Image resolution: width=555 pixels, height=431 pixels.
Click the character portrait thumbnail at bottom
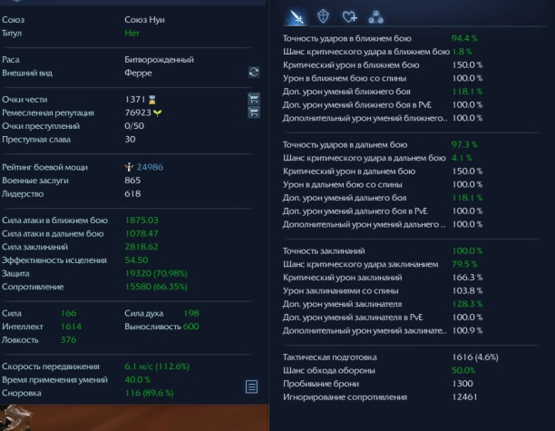coord(16,418)
